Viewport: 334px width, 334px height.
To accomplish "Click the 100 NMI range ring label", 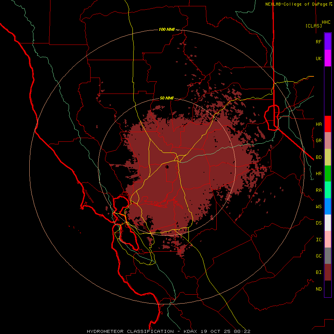I will (167, 29).
